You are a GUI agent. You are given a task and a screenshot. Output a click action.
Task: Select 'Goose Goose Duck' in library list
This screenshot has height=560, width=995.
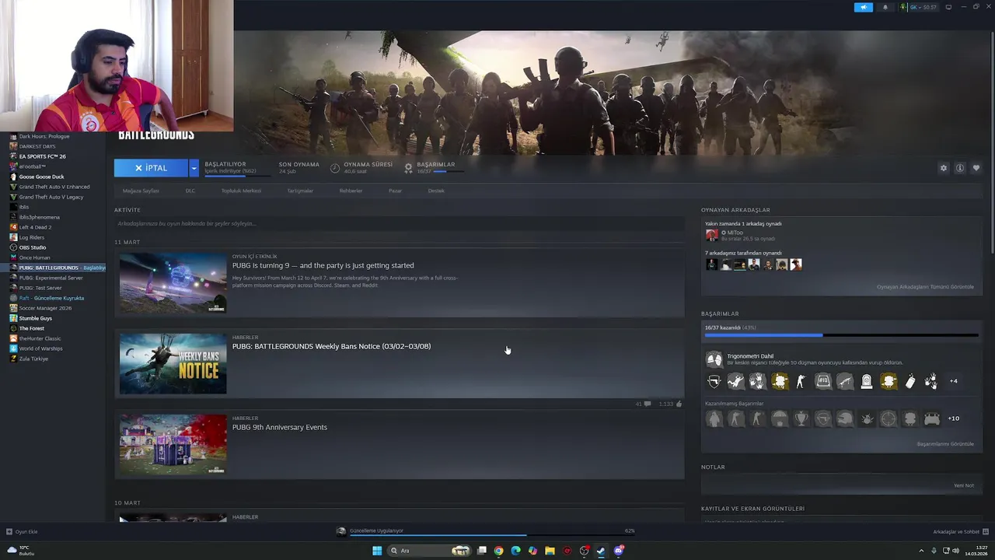click(41, 177)
